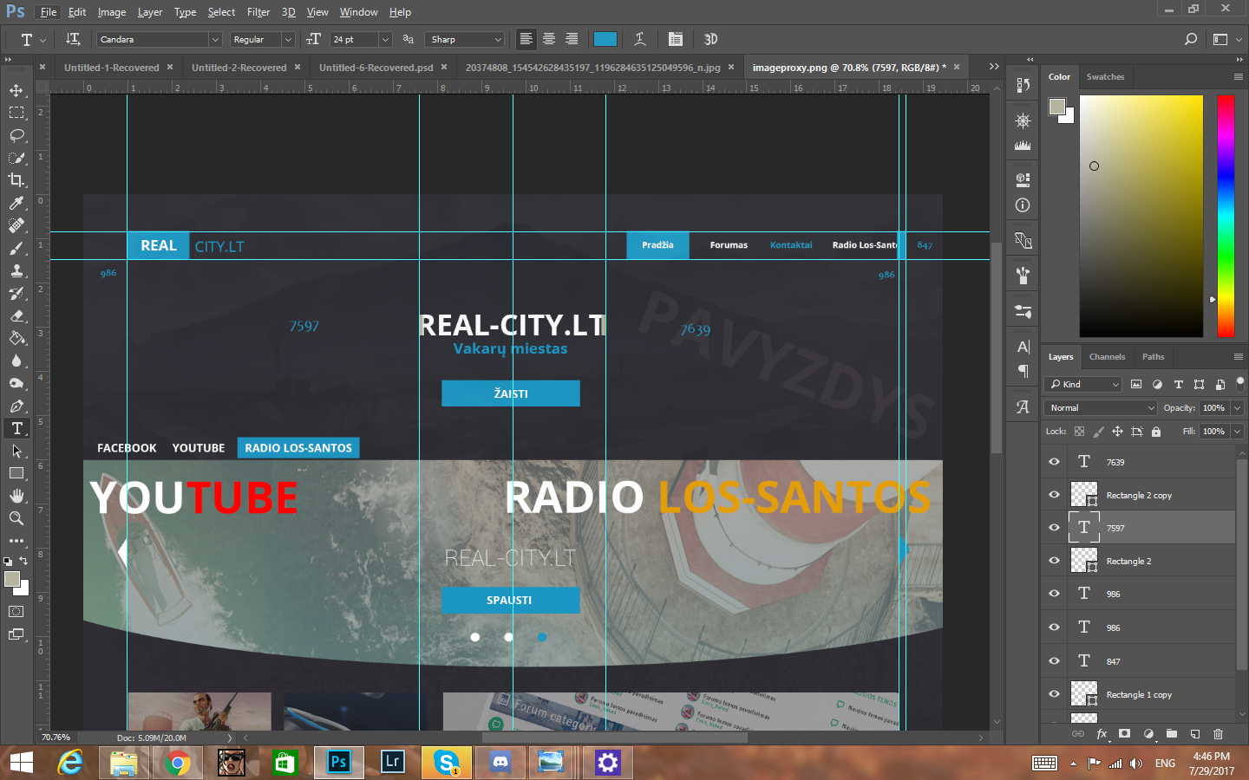Toggle visibility of 847 layer
Viewport: 1249px width, 780px height.
click(x=1054, y=660)
